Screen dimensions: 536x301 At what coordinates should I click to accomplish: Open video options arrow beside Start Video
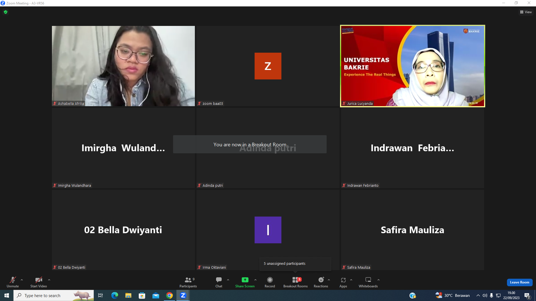coord(49,280)
